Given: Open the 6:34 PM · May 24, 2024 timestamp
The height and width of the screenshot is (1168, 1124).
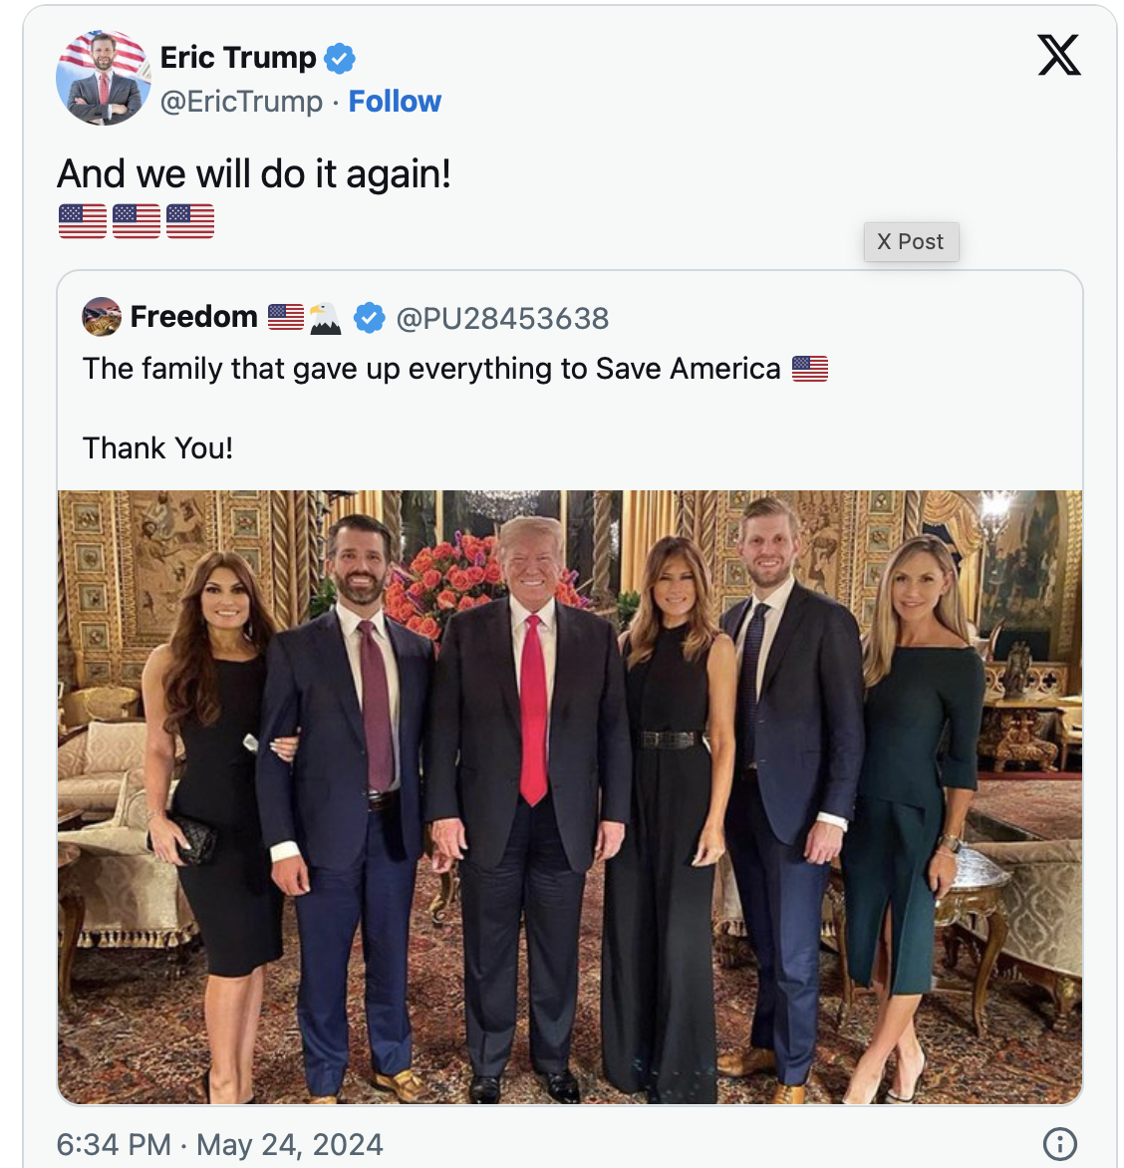Looking at the screenshot, I should [220, 1144].
